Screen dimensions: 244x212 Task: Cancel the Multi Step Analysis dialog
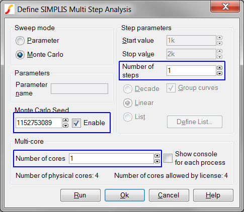click(x=169, y=195)
